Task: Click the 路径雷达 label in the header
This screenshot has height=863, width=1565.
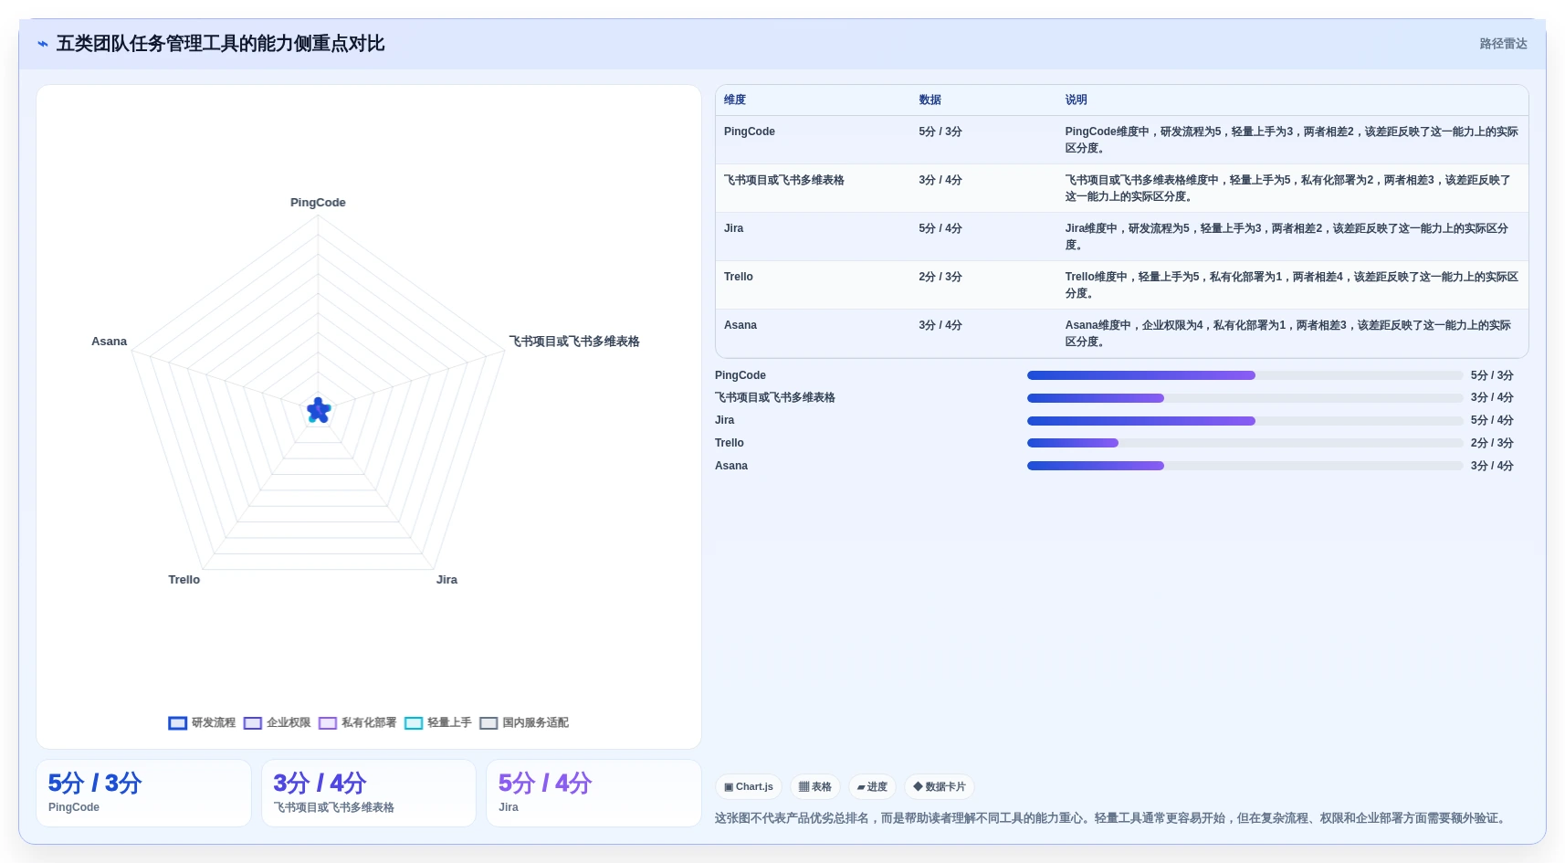Action: click(1503, 44)
